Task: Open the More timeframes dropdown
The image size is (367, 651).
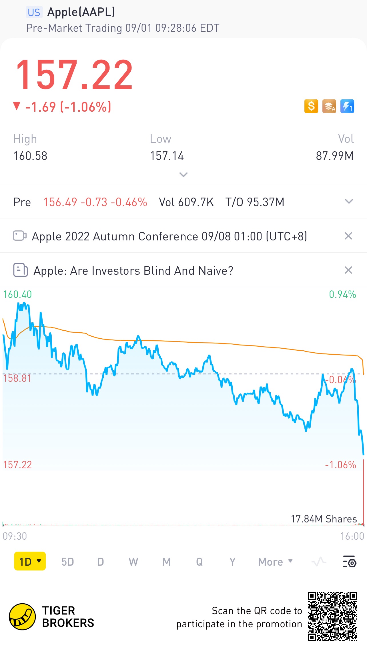Action: click(275, 562)
